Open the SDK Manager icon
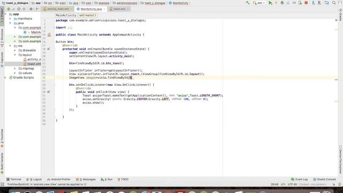The width and height of the screenshot is (343, 193). point(319,3)
